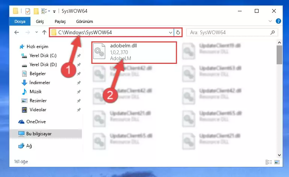The image size is (289, 177).
Task: Expand the ribbon with the chevron
Action: 270,21
